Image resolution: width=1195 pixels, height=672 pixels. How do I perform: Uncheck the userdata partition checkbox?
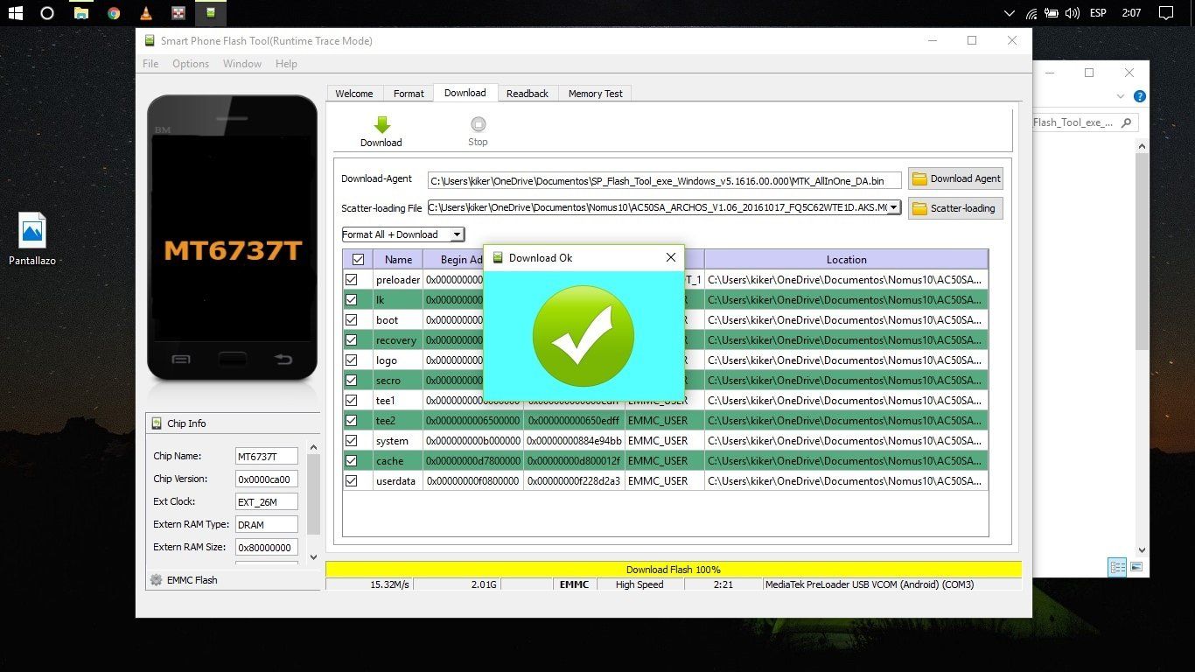tap(352, 481)
